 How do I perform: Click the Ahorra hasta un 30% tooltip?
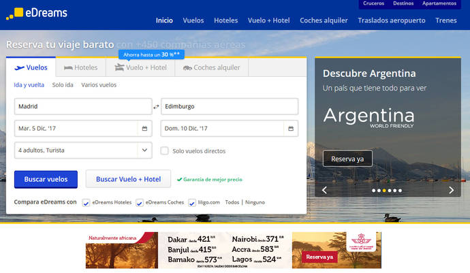coord(151,54)
